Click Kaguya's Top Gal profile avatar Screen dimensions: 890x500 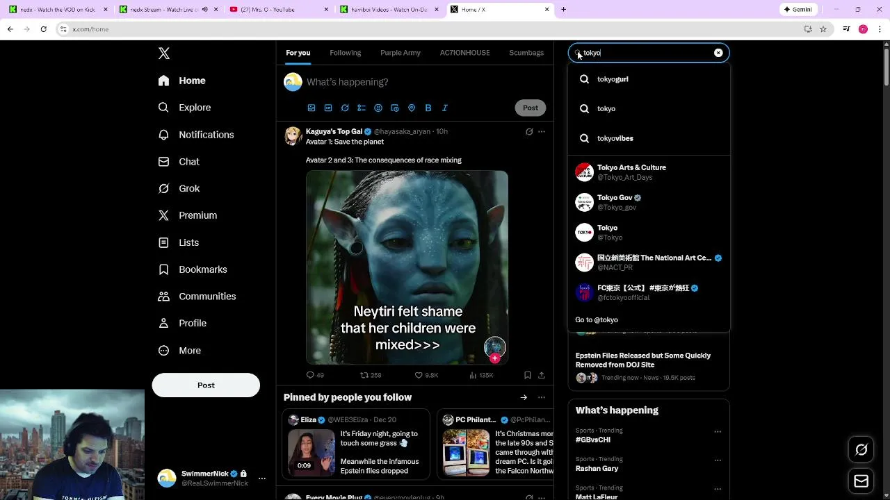tap(293, 135)
